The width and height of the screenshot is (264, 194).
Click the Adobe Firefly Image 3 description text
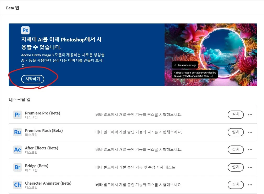[x=63, y=60]
